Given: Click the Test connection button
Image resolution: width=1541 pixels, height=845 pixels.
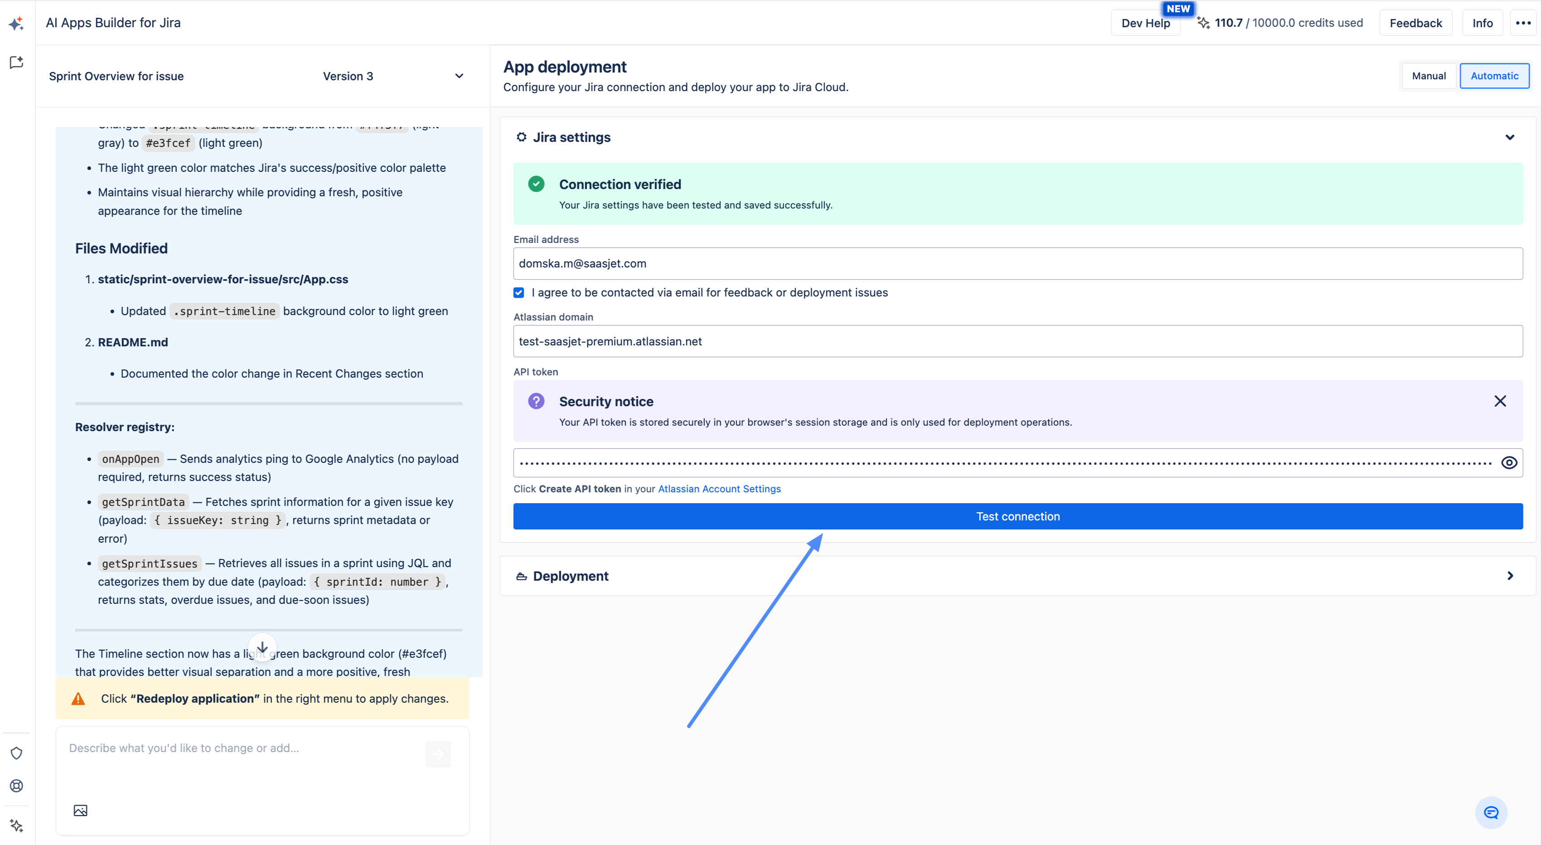Looking at the screenshot, I should (x=1018, y=516).
